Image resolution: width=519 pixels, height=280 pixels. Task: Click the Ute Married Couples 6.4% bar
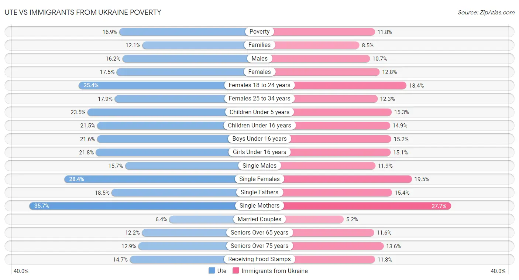pos(201,219)
